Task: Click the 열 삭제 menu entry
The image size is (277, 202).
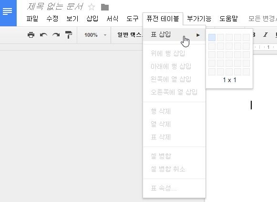Action: pos(174,124)
